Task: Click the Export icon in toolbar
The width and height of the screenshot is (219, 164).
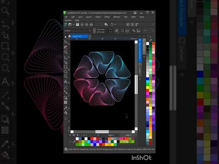Action: pos(132,25)
